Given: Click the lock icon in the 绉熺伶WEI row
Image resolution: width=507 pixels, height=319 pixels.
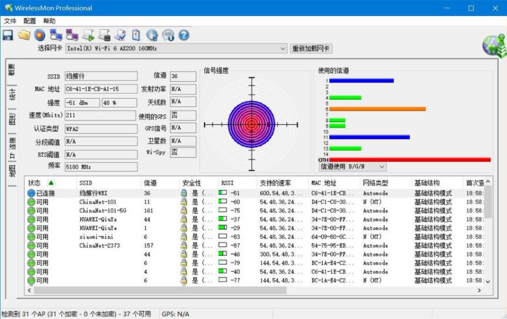Looking at the screenshot, I should 184,193.
